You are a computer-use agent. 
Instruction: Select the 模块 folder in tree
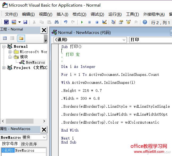[24, 57]
